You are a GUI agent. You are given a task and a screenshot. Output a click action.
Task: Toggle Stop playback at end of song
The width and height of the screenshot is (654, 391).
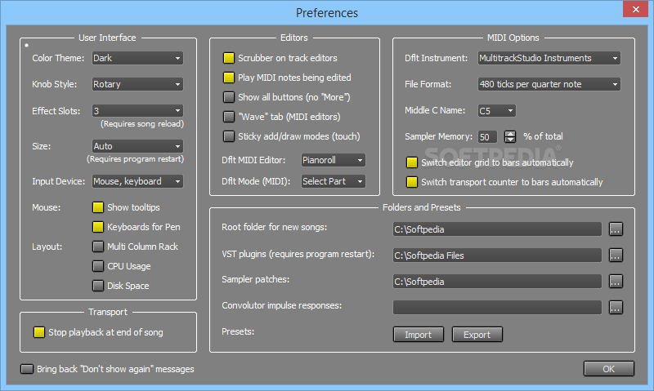(x=39, y=332)
